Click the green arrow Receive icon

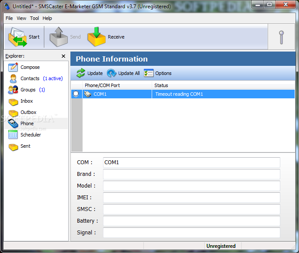pyautogui.click(x=96, y=36)
